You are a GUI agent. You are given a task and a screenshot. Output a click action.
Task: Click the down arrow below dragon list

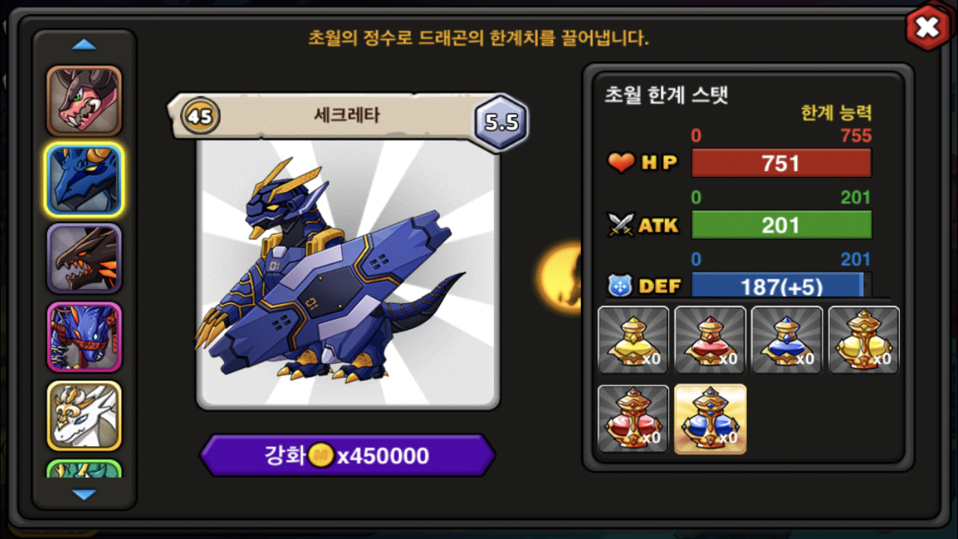click(x=84, y=494)
